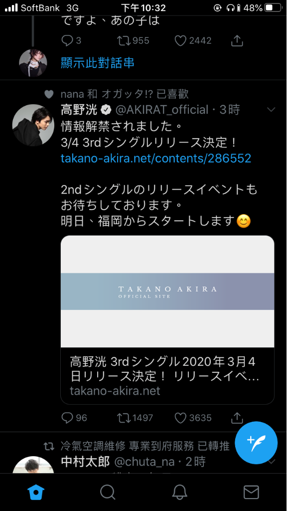Compose a new tweet with feather button
Screen dimensions: 287x511
coord(256,443)
